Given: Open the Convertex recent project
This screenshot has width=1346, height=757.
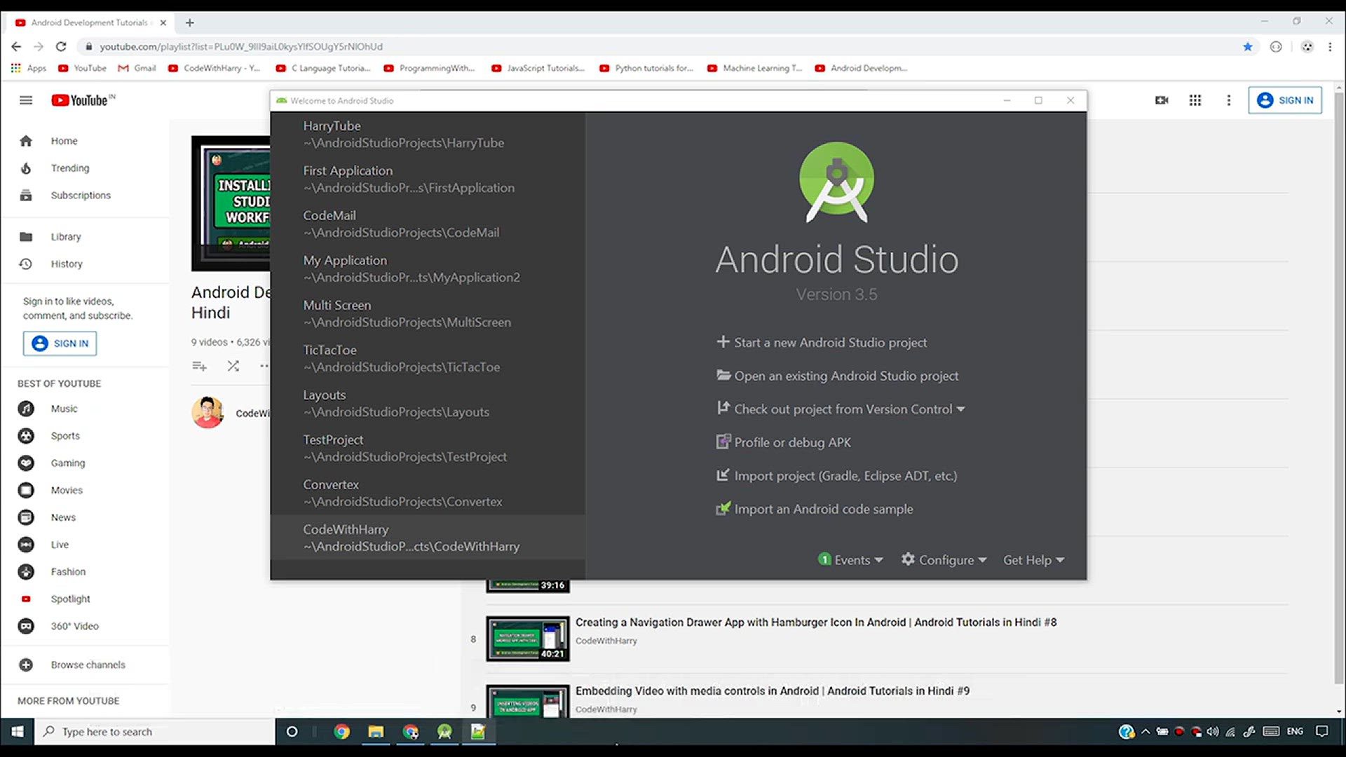Looking at the screenshot, I should [x=428, y=493].
